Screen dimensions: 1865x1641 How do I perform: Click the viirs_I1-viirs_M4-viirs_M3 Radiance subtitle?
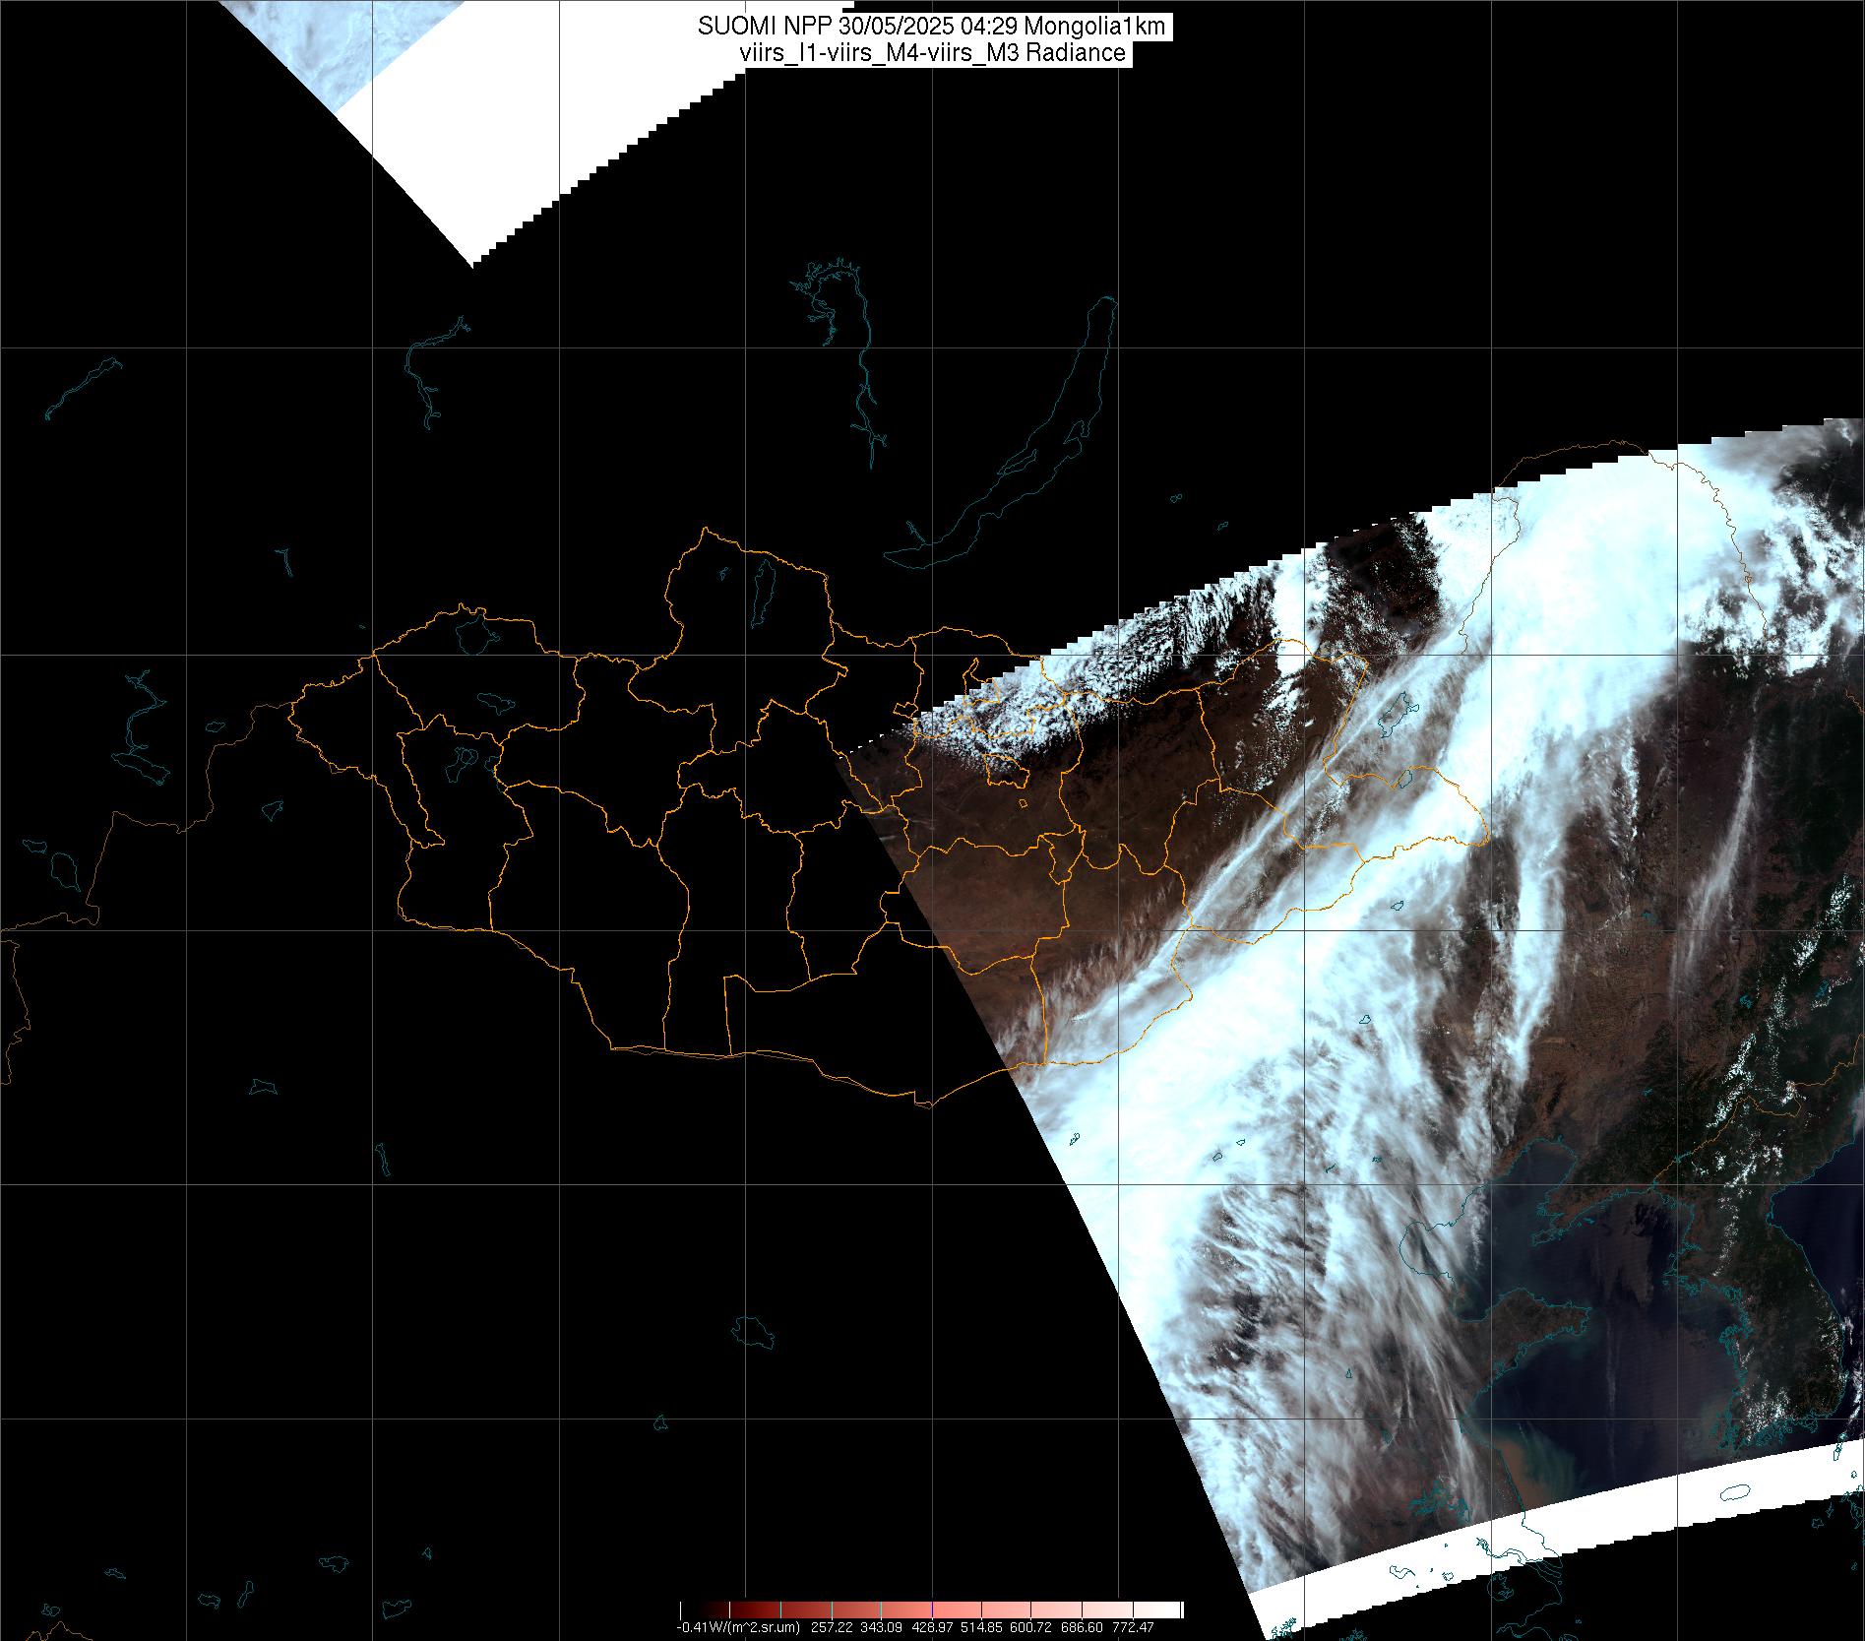pos(931,53)
